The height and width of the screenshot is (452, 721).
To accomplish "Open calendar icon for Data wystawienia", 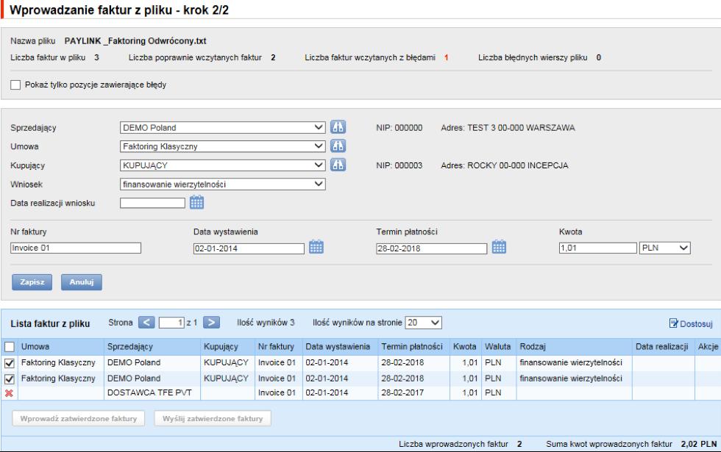I will coord(316,247).
